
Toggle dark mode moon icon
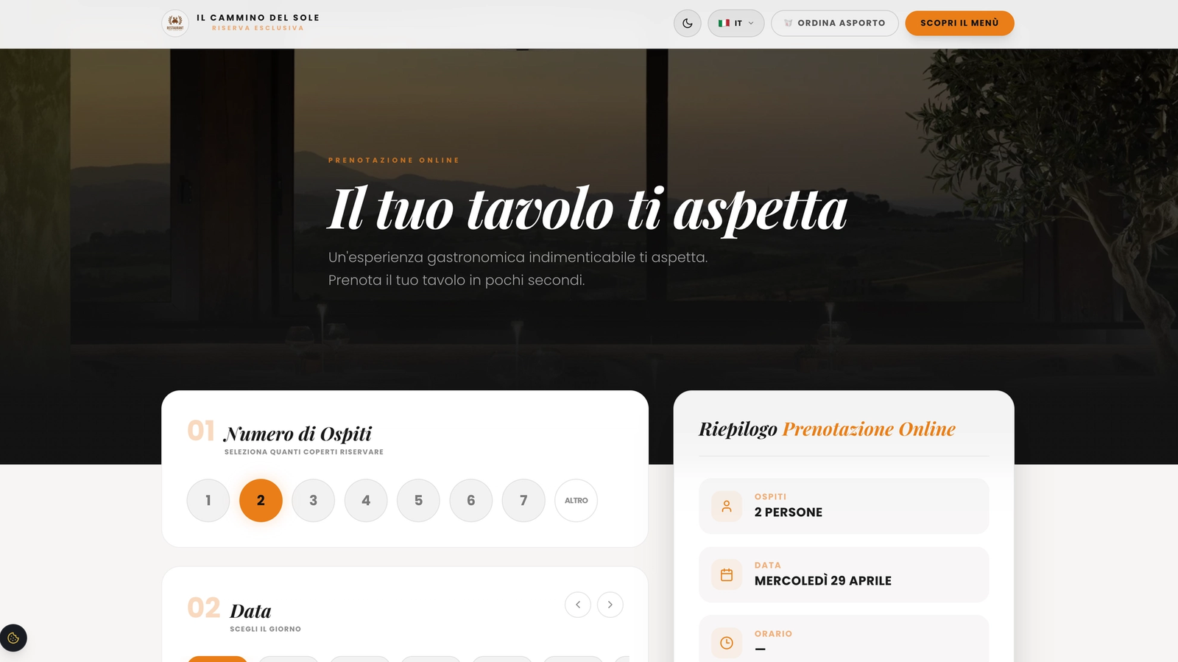(x=688, y=23)
